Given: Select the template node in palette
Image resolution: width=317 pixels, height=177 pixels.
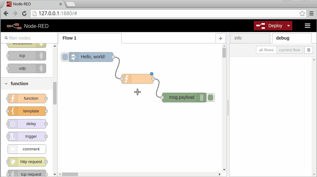Looking at the screenshot, I should tap(27, 111).
